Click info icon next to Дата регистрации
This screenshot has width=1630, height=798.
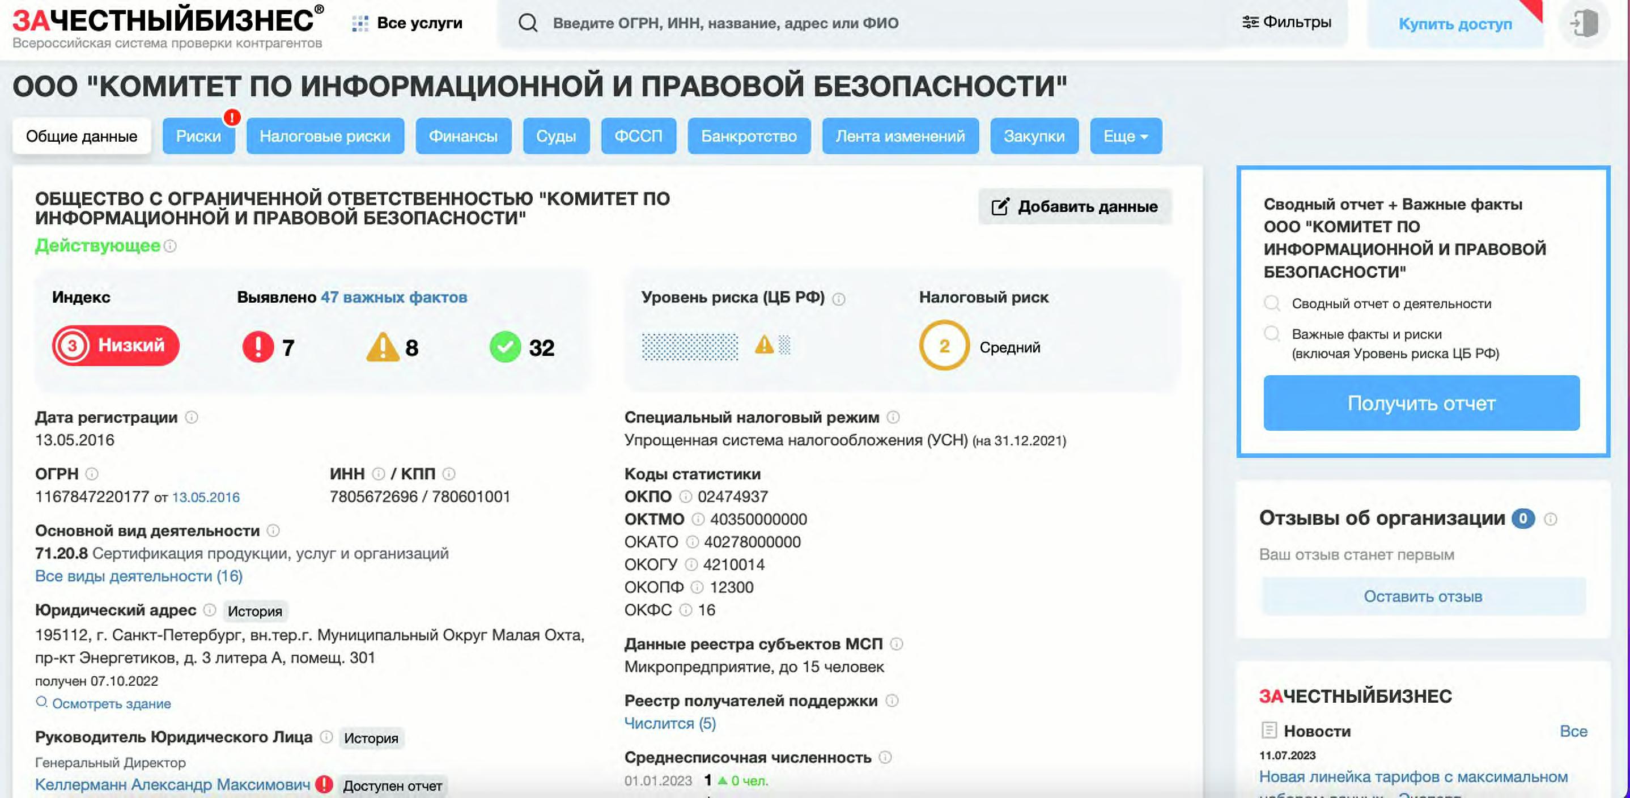[x=191, y=417]
